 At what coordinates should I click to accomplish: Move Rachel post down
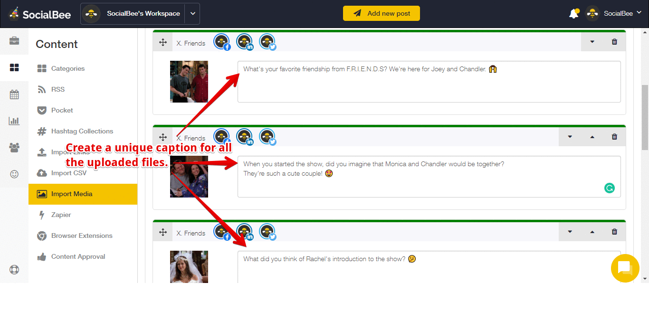click(570, 232)
